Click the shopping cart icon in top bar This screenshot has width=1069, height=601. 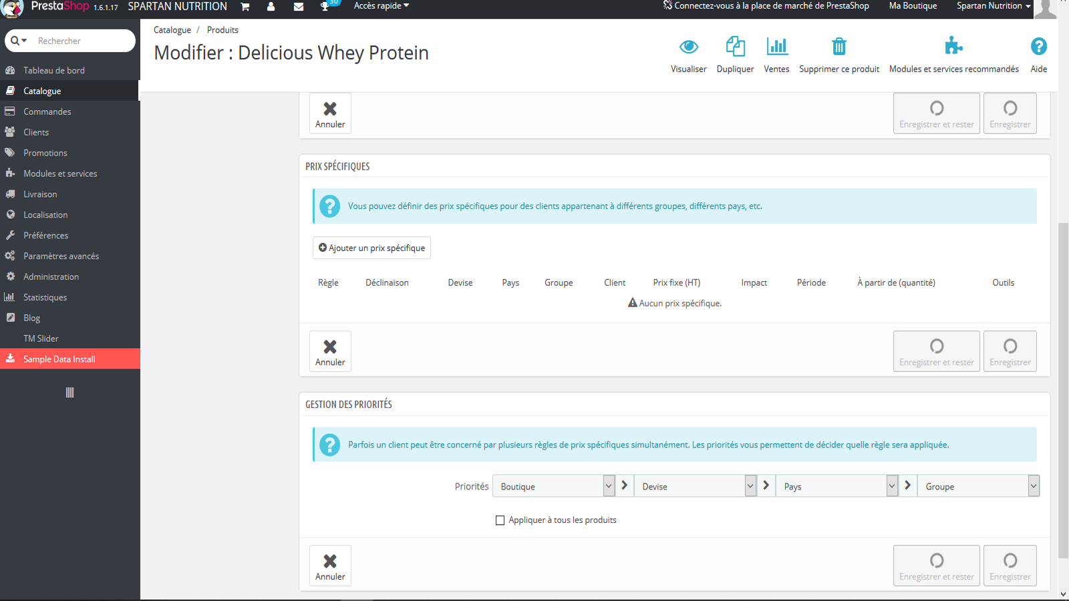point(245,7)
